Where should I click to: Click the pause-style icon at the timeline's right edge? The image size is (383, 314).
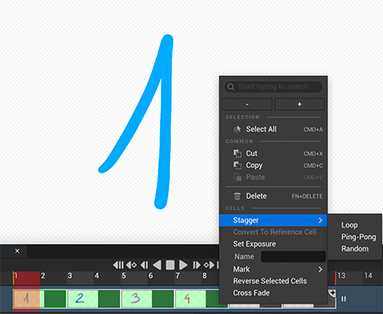coord(344,299)
